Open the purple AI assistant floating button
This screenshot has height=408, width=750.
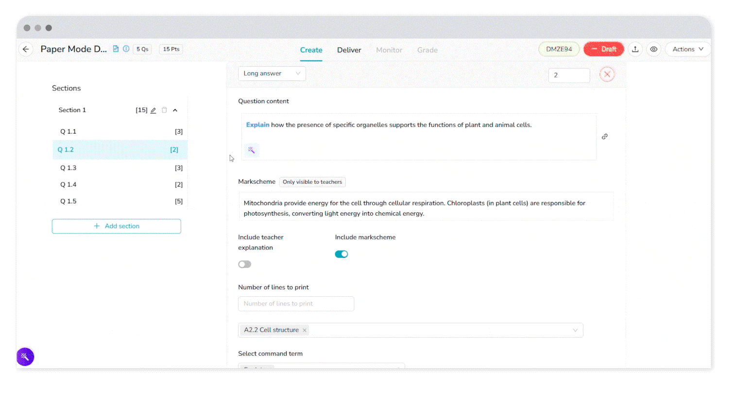click(25, 357)
